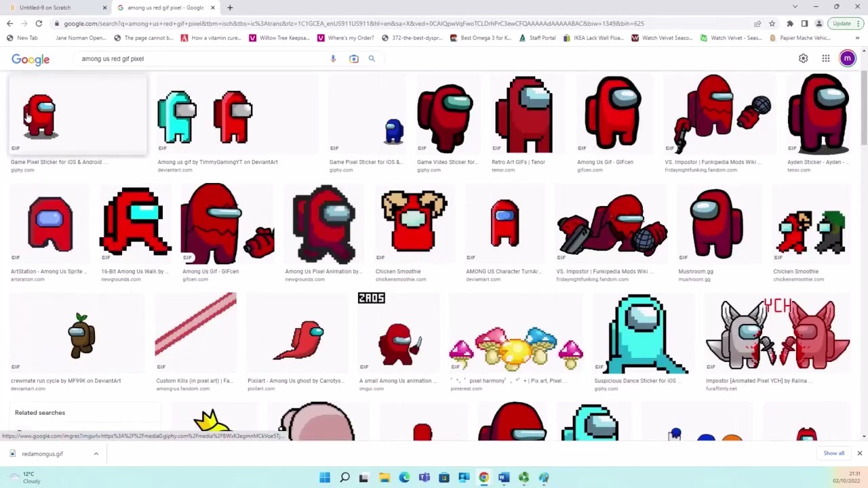Open Google quick settings gear

(x=803, y=59)
